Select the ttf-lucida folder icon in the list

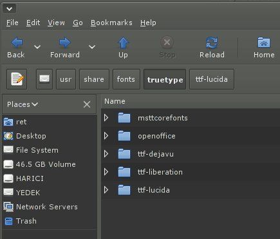tap(124, 190)
